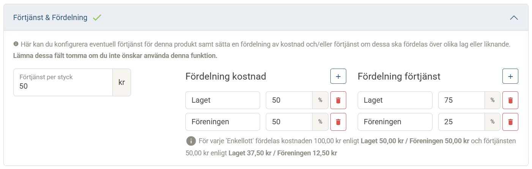Click the green checkmark beside the section title
The height and width of the screenshot is (169, 532).
[97, 17]
